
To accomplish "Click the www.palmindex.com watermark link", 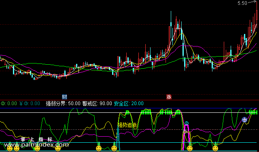I will (x=36, y=145).
